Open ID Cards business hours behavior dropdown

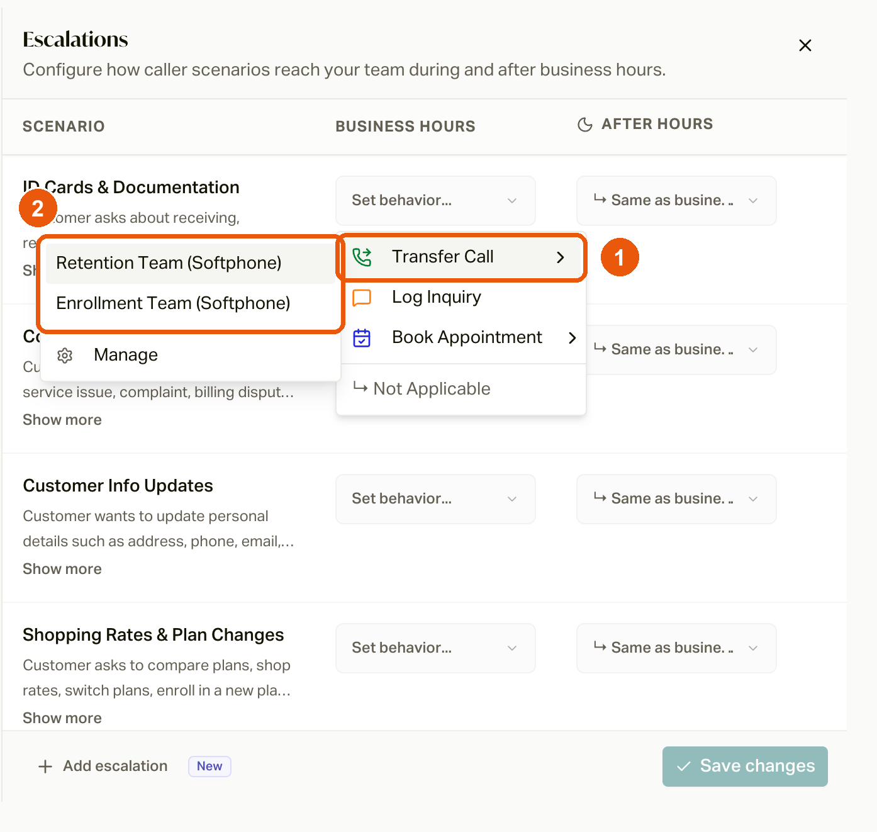(x=435, y=201)
